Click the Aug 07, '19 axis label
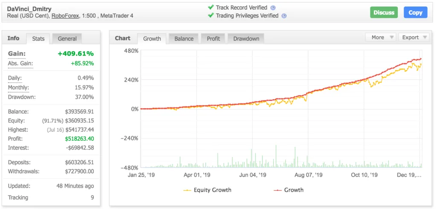Screen dimensions: 437x209 click(x=308, y=175)
